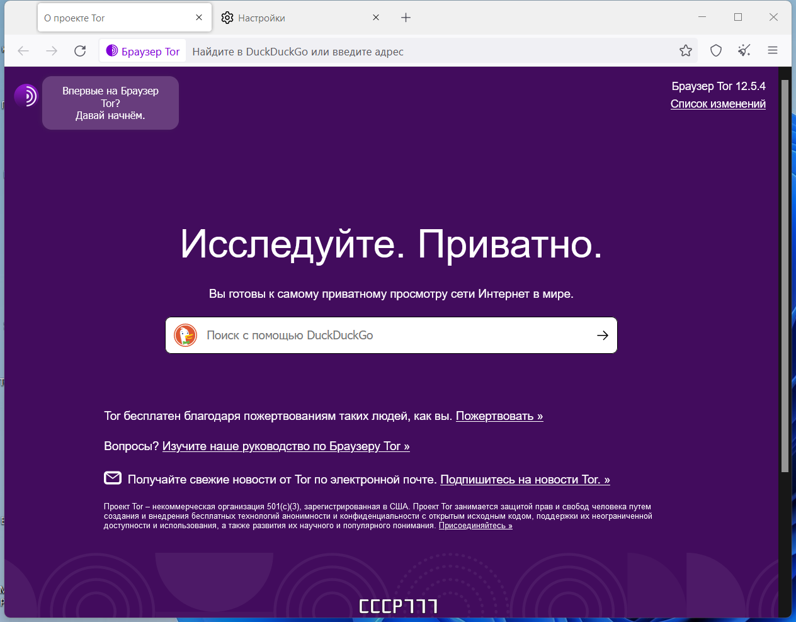Click the purple Tor logo on the page

point(26,96)
